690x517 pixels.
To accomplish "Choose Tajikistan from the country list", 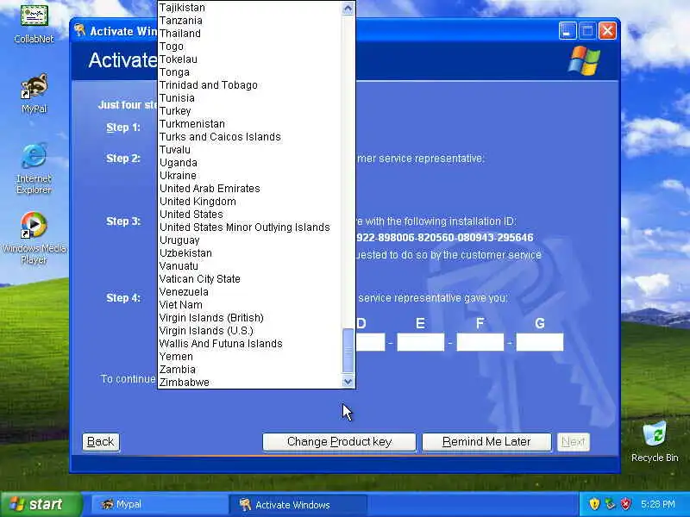I will (x=249, y=8).
